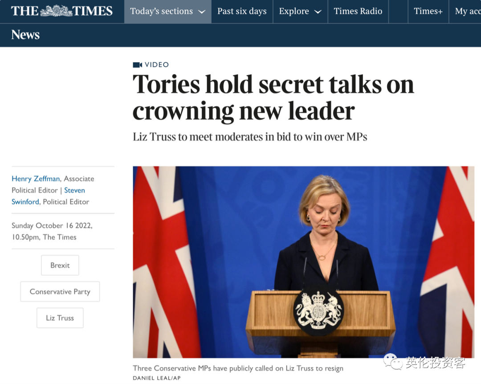Click the video camera icon above headline
Image resolution: width=481 pixels, height=384 pixels.
(x=137, y=65)
